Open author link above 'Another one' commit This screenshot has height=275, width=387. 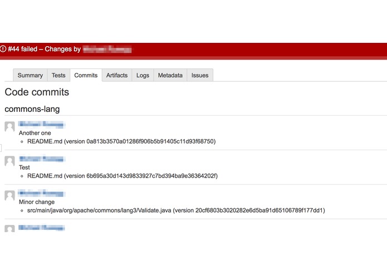[41, 124]
